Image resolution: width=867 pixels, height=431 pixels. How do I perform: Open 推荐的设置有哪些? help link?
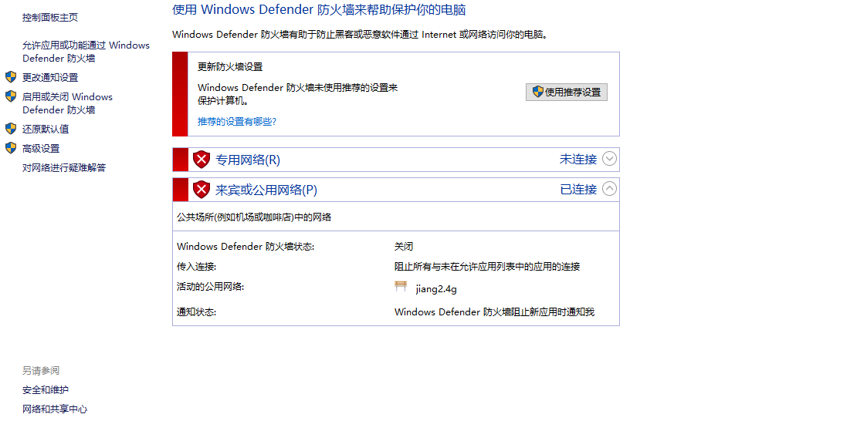(237, 121)
